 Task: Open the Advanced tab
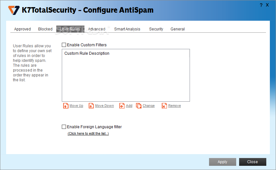point(97,29)
